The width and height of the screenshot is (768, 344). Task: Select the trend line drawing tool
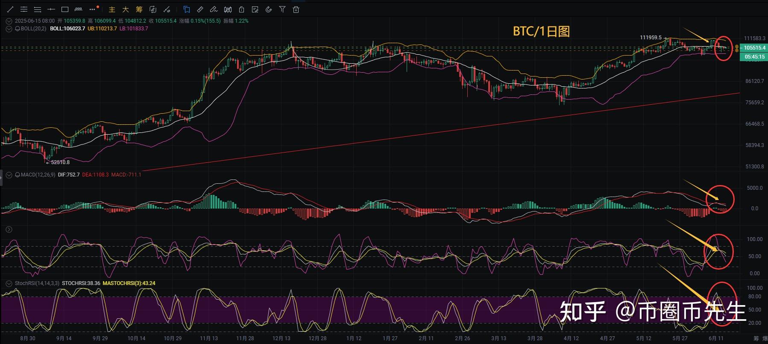[x=10, y=9]
